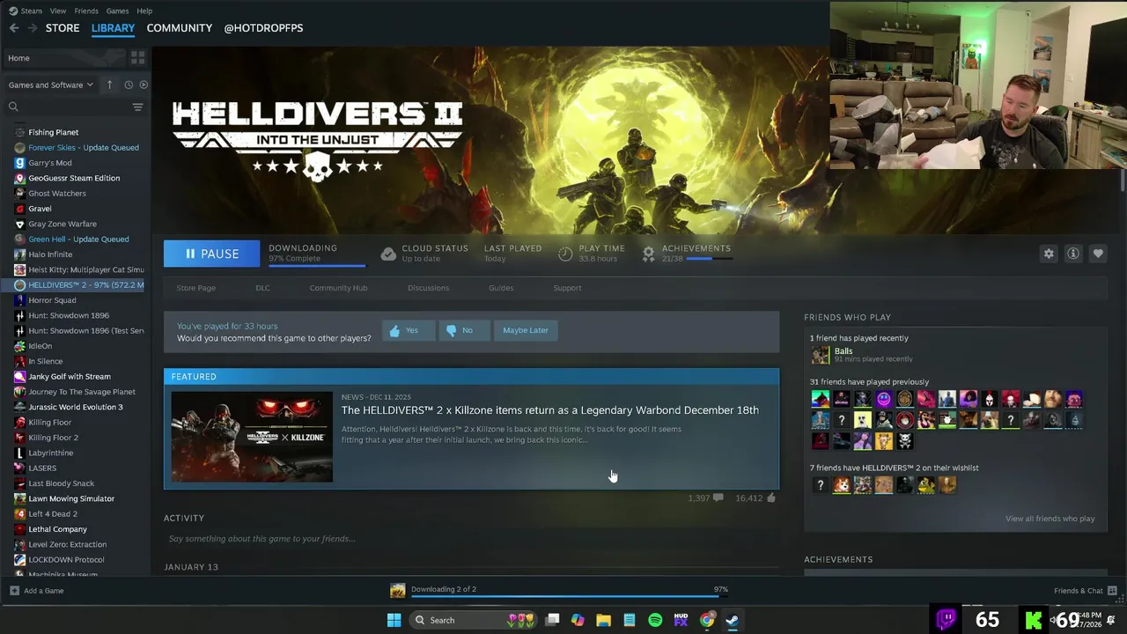Viewport: 1127px width, 634px height.
Task: Show game info icon
Action: click(1073, 254)
